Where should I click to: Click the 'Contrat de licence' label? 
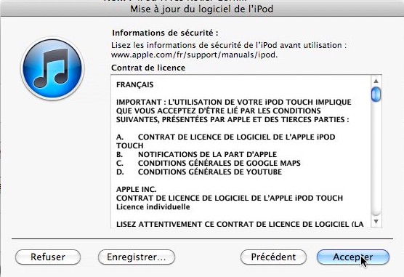pos(148,68)
